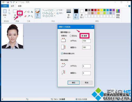
Task: Select the Pencil tool
Action: click(25, 12)
